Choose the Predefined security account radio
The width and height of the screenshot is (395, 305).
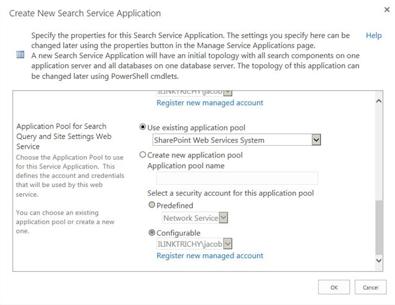click(151, 205)
